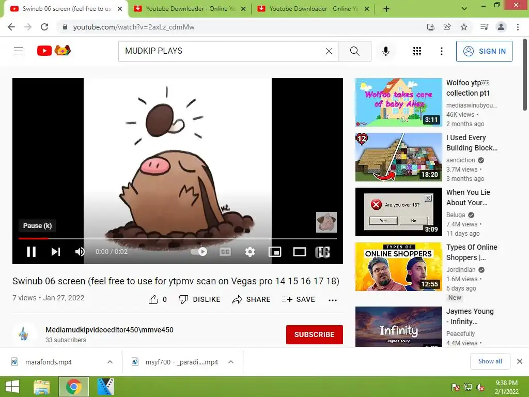Open Chrome three-dot menu

click(518, 27)
